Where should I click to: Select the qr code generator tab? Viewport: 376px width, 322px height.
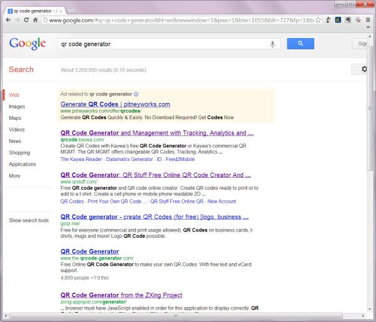34,11
